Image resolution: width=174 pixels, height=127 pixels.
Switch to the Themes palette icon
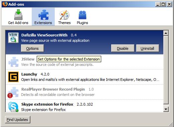point(64,15)
